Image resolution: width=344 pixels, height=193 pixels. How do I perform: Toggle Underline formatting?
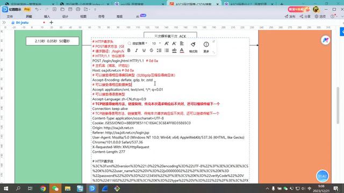point(144,50)
